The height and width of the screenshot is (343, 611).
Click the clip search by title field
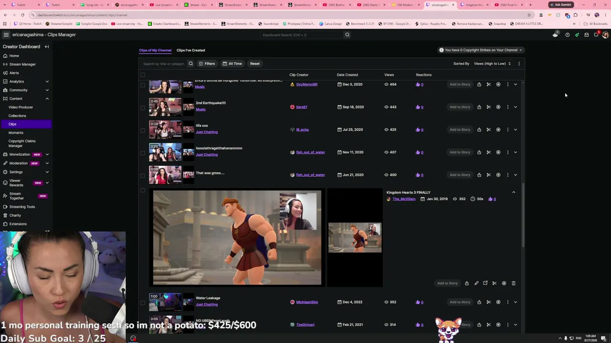pyautogui.click(x=164, y=63)
